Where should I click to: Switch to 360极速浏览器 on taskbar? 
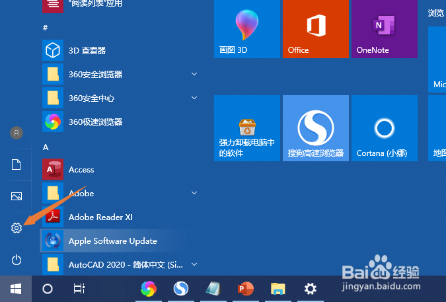point(149,289)
